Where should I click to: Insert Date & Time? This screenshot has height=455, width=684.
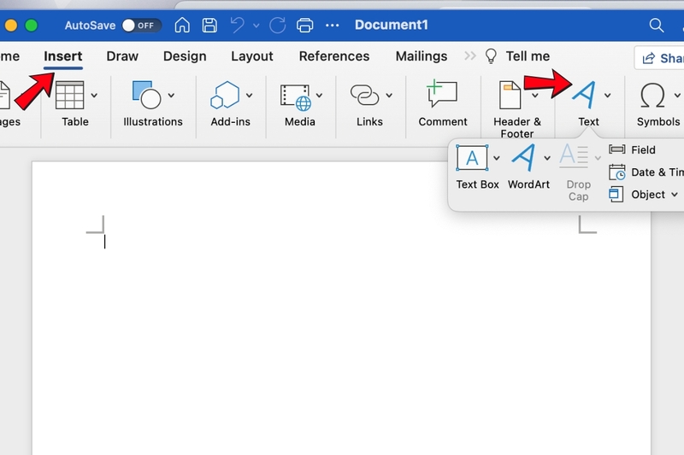click(x=646, y=172)
